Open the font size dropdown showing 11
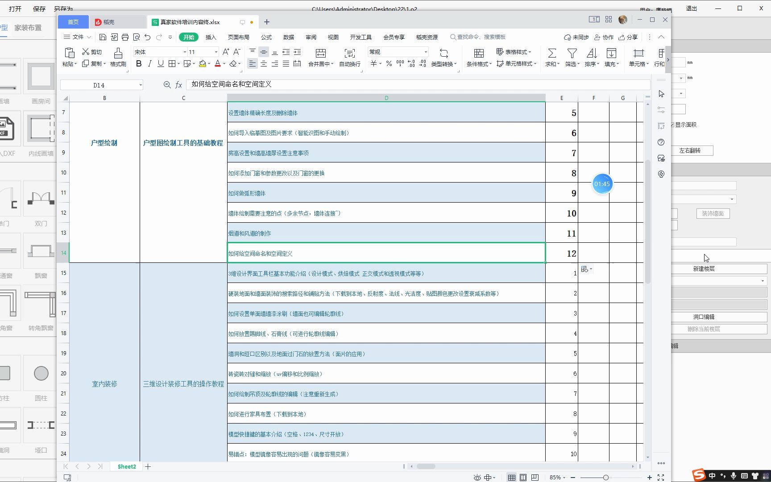Viewport: 771px width, 482px height. pyautogui.click(x=216, y=52)
